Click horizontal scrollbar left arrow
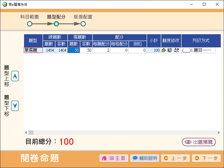The image size is (224, 168). click(x=26, y=132)
